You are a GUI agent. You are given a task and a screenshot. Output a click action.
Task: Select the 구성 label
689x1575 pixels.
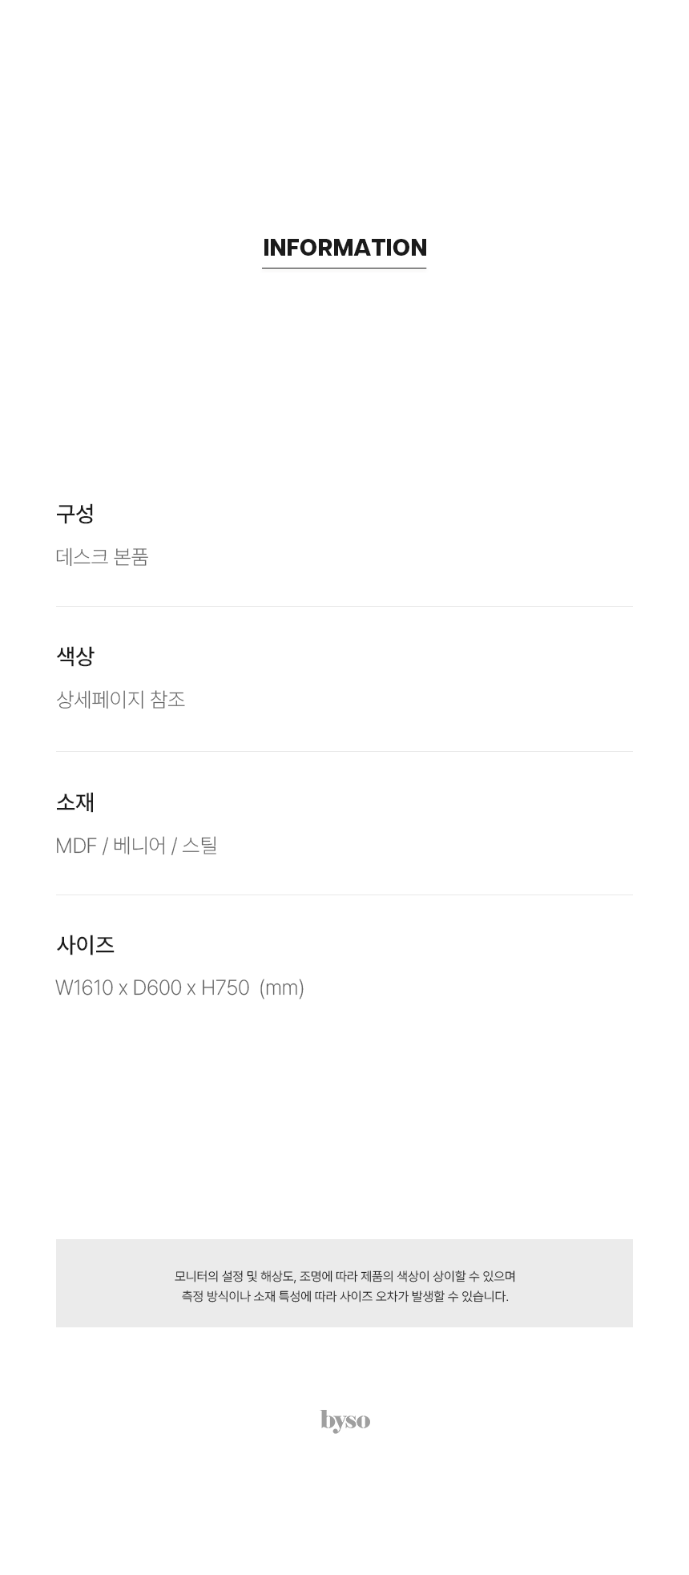click(x=75, y=514)
